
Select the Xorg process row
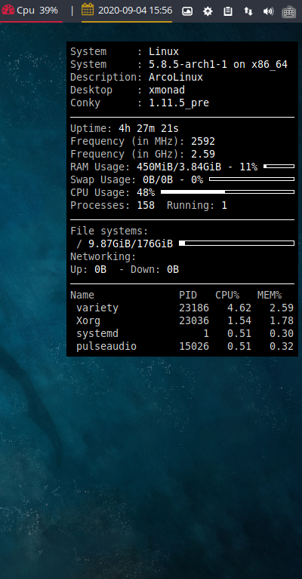[x=182, y=321]
